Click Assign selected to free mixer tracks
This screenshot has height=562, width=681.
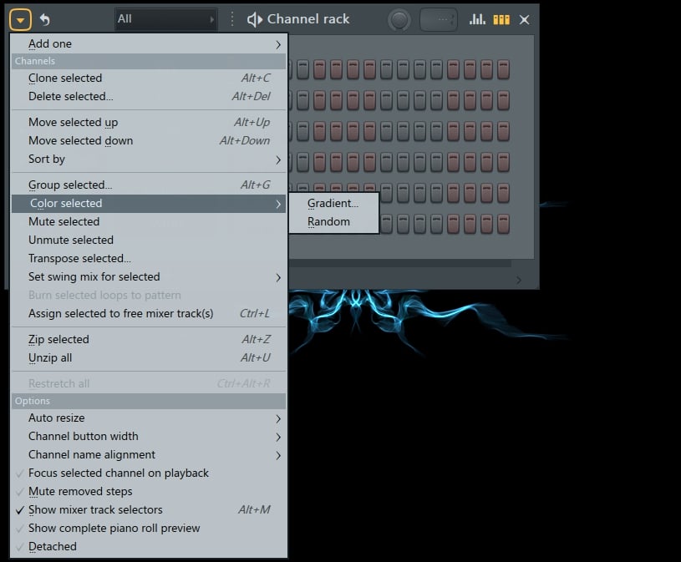(135, 312)
